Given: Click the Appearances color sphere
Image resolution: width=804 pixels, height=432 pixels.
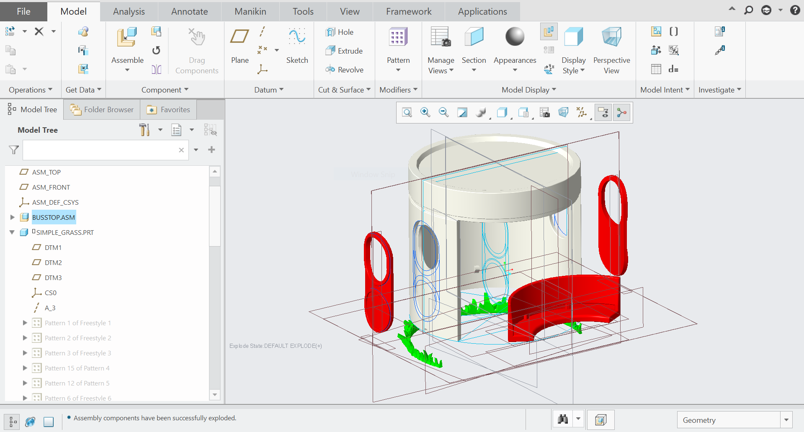Looking at the screenshot, I should [x=515, y=37].
